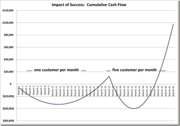Select the "five customer per month" label
The width and height of the screenshot is (180, 126).
(134, 70)
